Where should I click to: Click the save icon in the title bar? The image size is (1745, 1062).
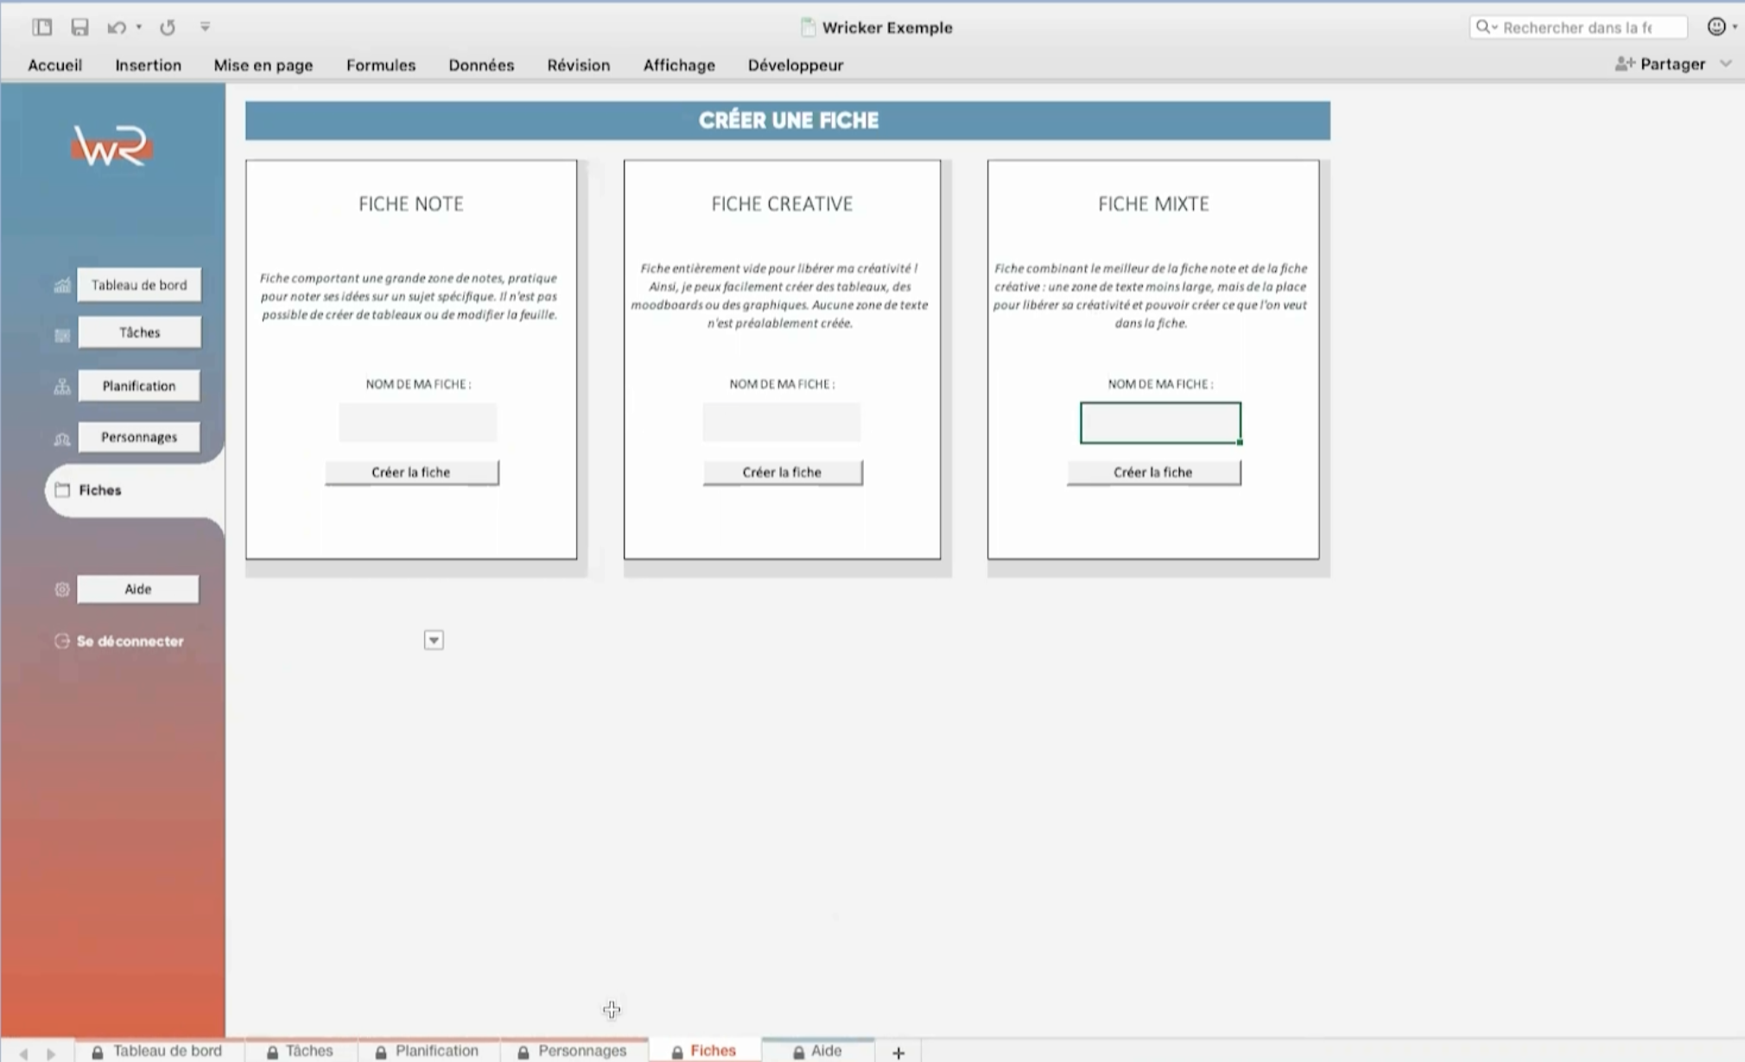79,28
